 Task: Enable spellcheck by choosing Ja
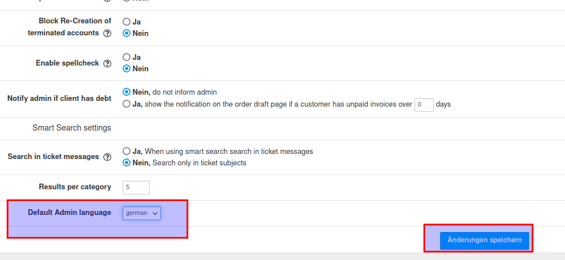[x=127, y=57]
